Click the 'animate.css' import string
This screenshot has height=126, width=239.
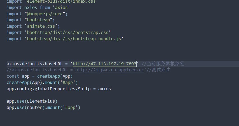(41, 26)
